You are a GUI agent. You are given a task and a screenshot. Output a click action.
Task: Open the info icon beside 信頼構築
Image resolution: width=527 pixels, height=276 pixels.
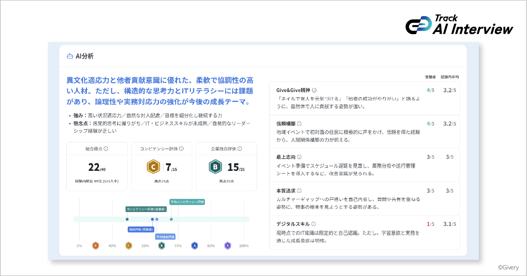[x=299, y=124]
